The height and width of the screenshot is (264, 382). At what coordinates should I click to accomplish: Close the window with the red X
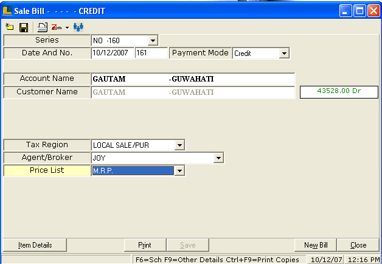click(373, 11)
